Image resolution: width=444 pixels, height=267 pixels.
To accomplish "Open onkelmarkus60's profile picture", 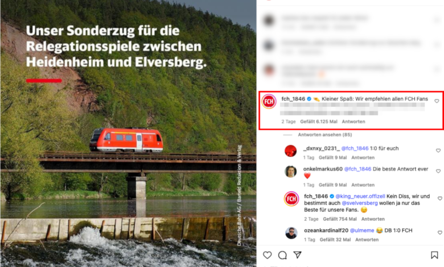I will pyautogui.click(x=290, y=171).
